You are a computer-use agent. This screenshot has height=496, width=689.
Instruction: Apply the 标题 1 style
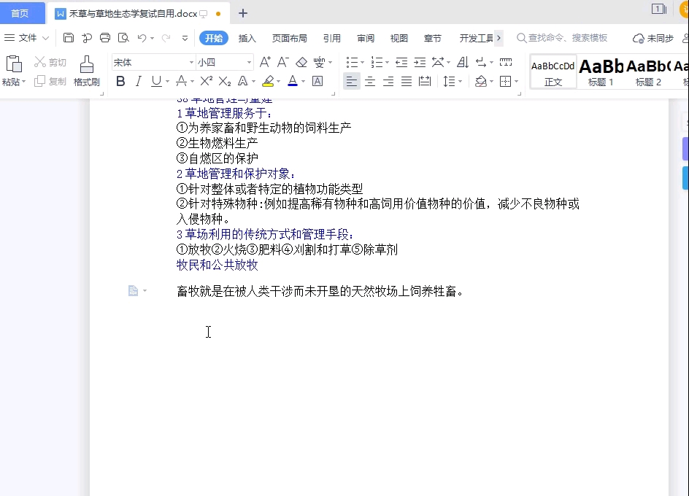599,71
